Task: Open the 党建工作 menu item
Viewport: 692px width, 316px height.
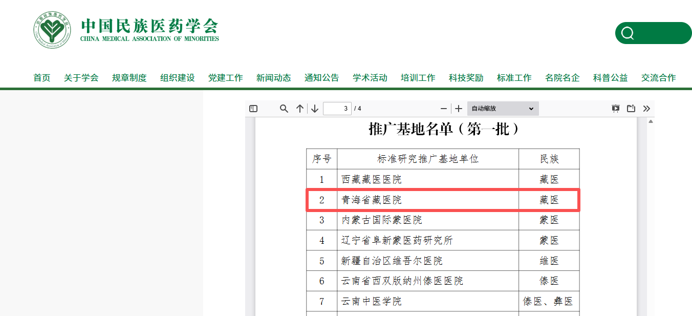Action: click(226, 78)
